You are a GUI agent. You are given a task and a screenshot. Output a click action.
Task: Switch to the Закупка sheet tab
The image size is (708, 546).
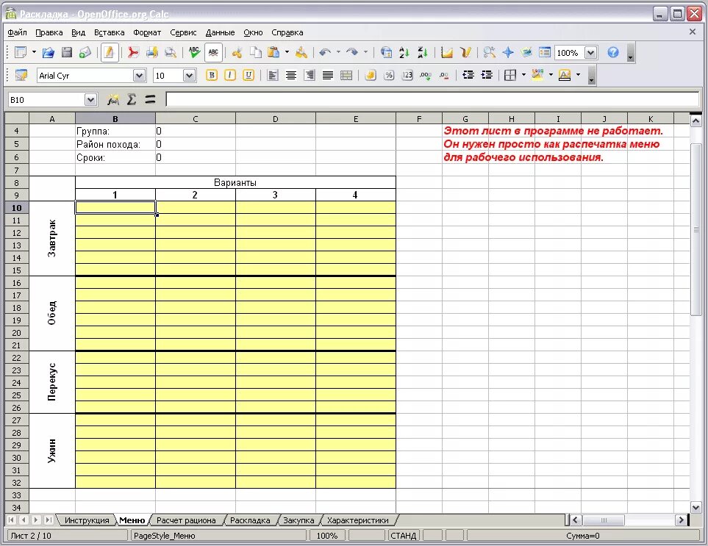(298, 520)
